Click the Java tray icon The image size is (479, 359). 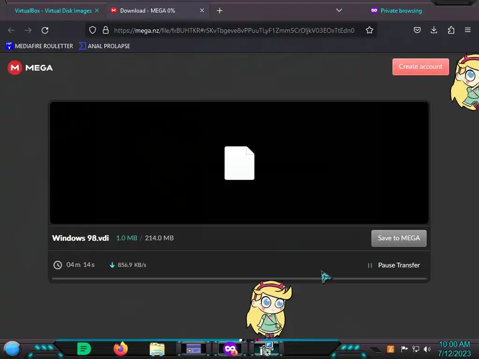391,349
